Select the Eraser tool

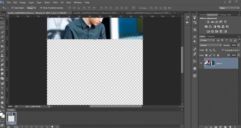tap(2, 65)
